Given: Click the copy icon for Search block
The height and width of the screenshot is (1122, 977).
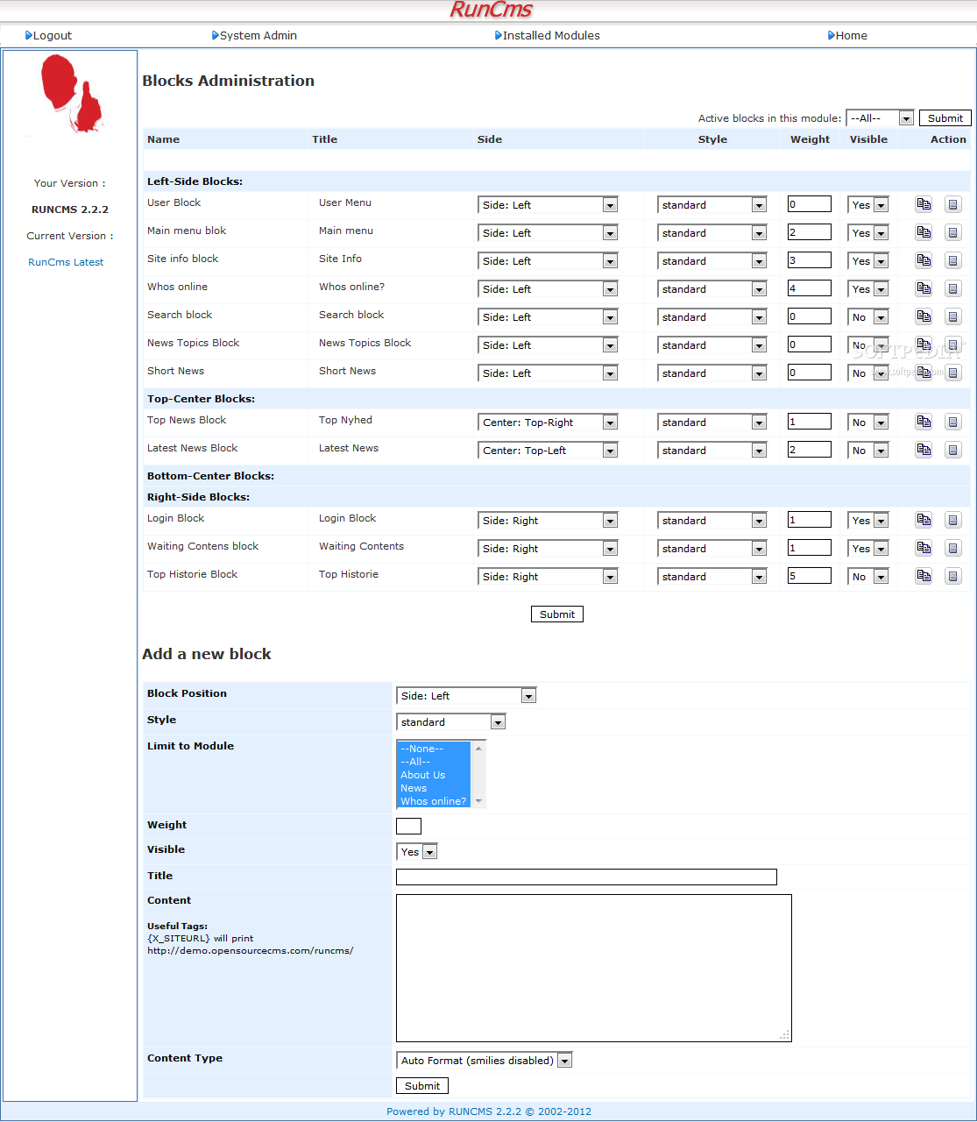Looking at the screenshot, I should (924, 316).
